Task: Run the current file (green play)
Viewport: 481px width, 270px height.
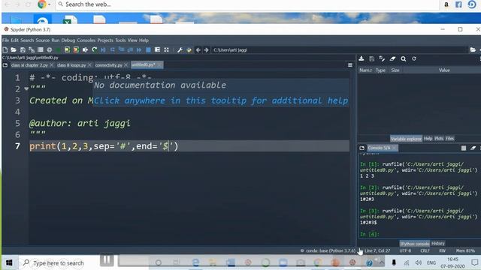Action: tap(59, 49)
